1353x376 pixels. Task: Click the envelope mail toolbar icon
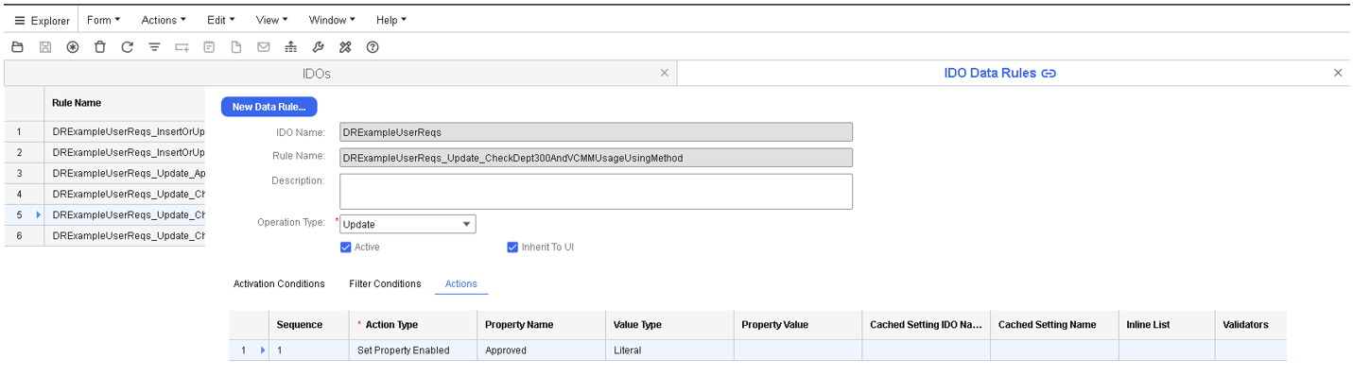(264, 46)
